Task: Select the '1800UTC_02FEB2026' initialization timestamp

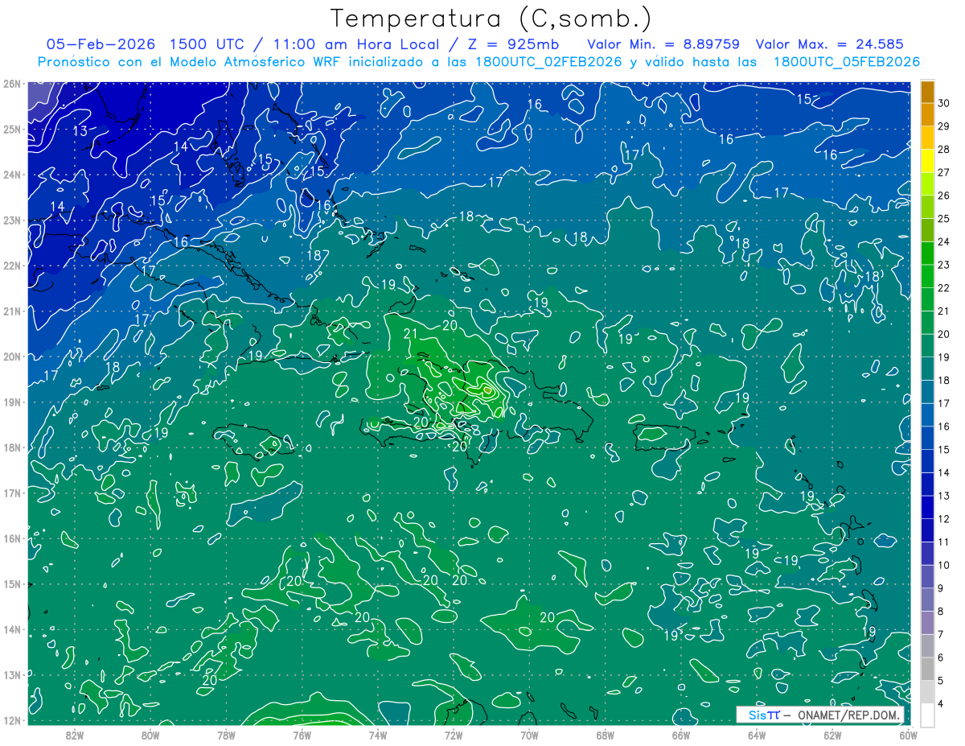Action: coord(547,62)
